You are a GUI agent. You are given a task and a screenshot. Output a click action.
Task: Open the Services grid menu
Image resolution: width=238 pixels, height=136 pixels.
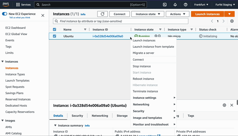click(23, 5)
